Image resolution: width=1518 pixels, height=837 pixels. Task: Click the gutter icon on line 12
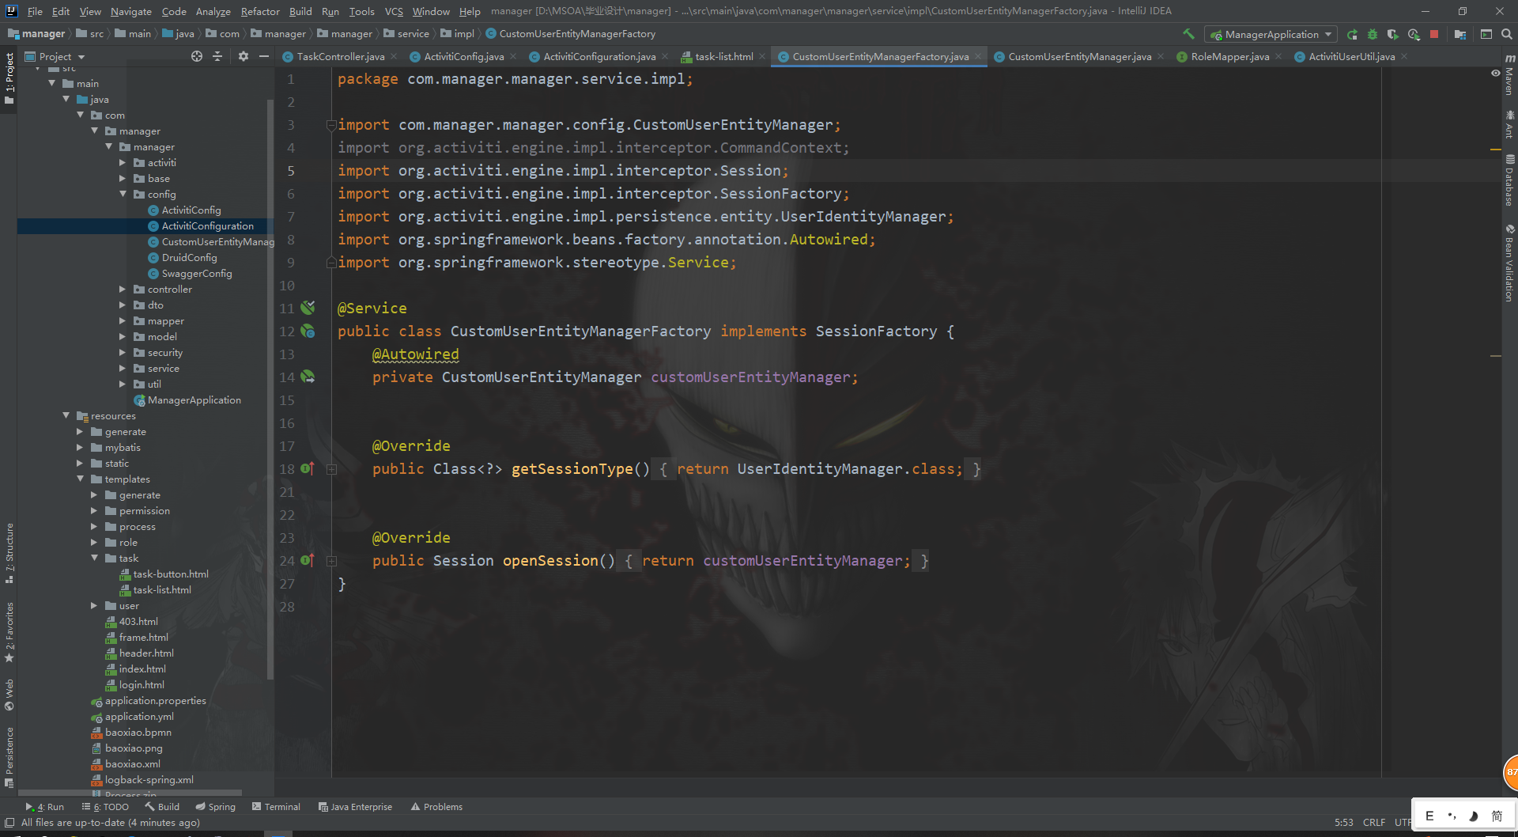[x=308, y=331]
